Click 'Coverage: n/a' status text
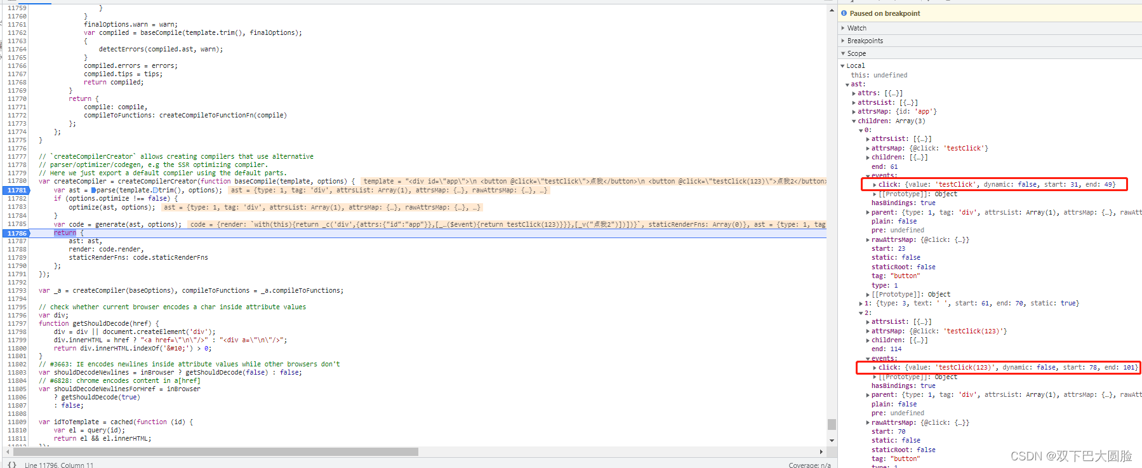 tap(809, 465)
